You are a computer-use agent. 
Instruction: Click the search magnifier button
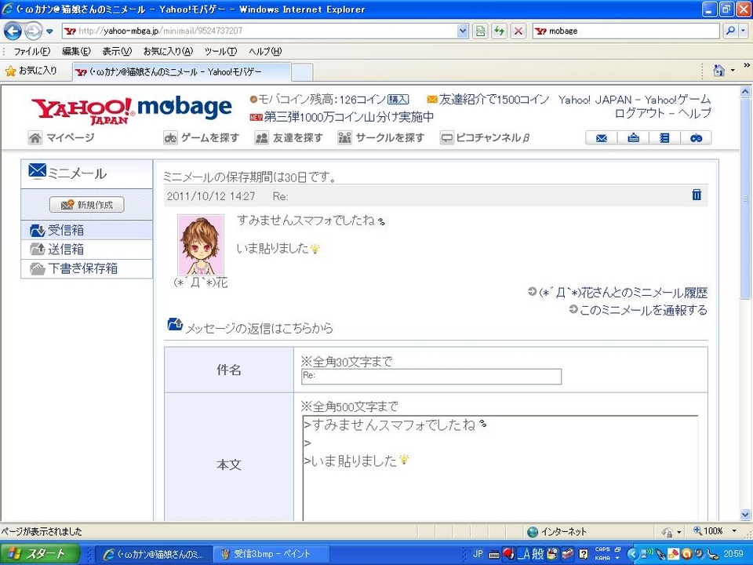point(730,31)
